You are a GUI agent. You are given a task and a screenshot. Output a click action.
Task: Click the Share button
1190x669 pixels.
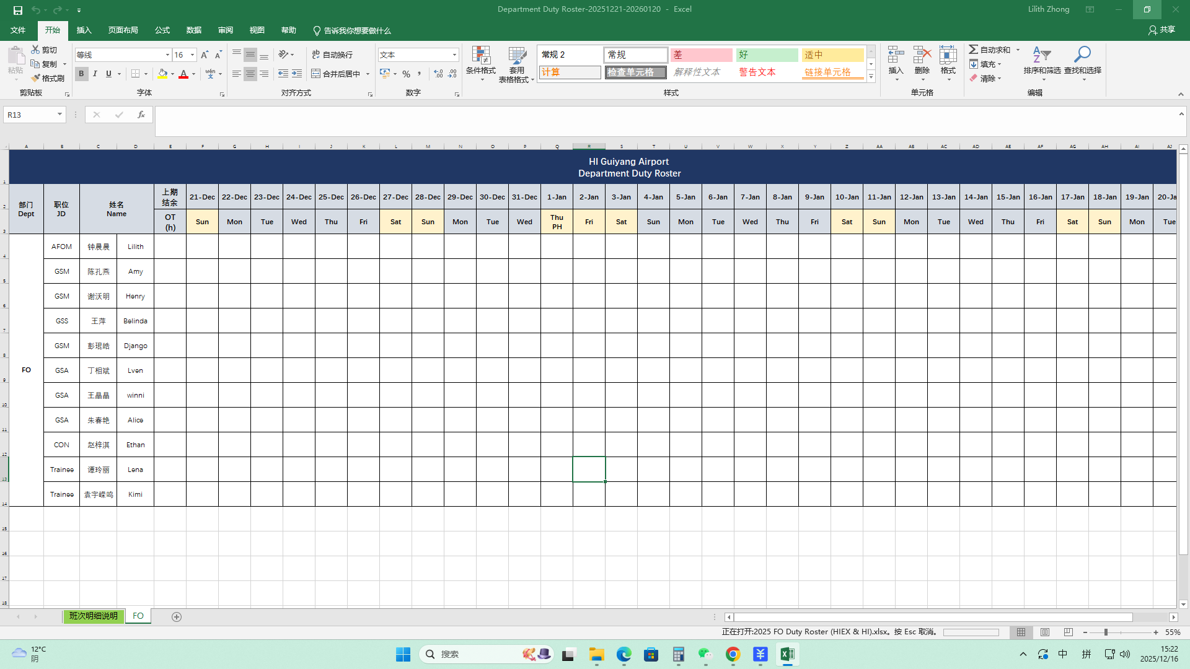[x=1161, y=30]
